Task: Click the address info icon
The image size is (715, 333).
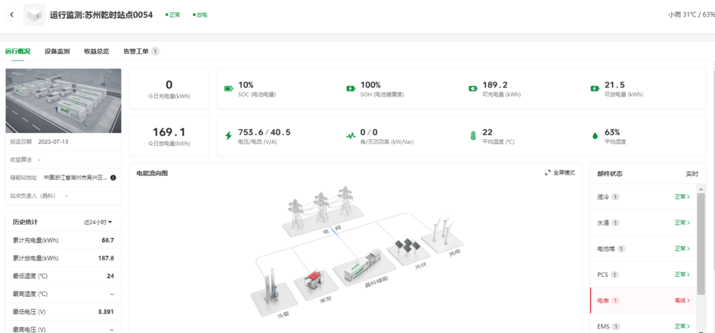Action: point(113,178)
